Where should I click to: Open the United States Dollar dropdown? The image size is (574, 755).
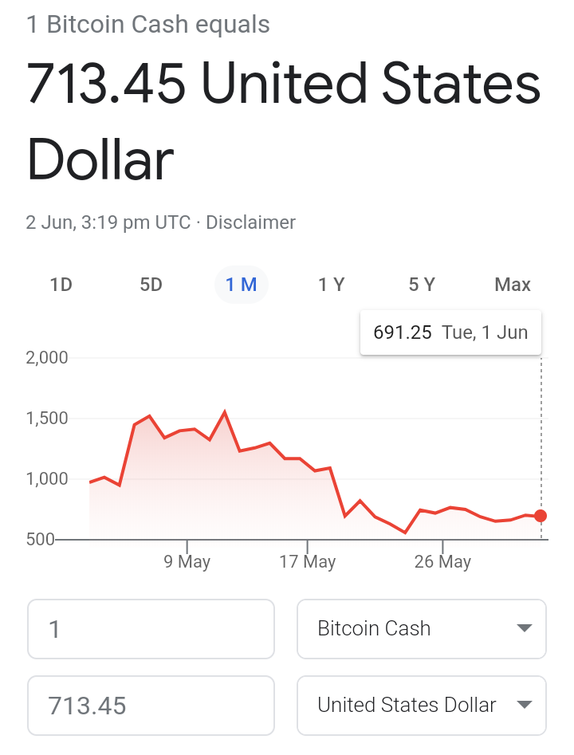[422, 705]
